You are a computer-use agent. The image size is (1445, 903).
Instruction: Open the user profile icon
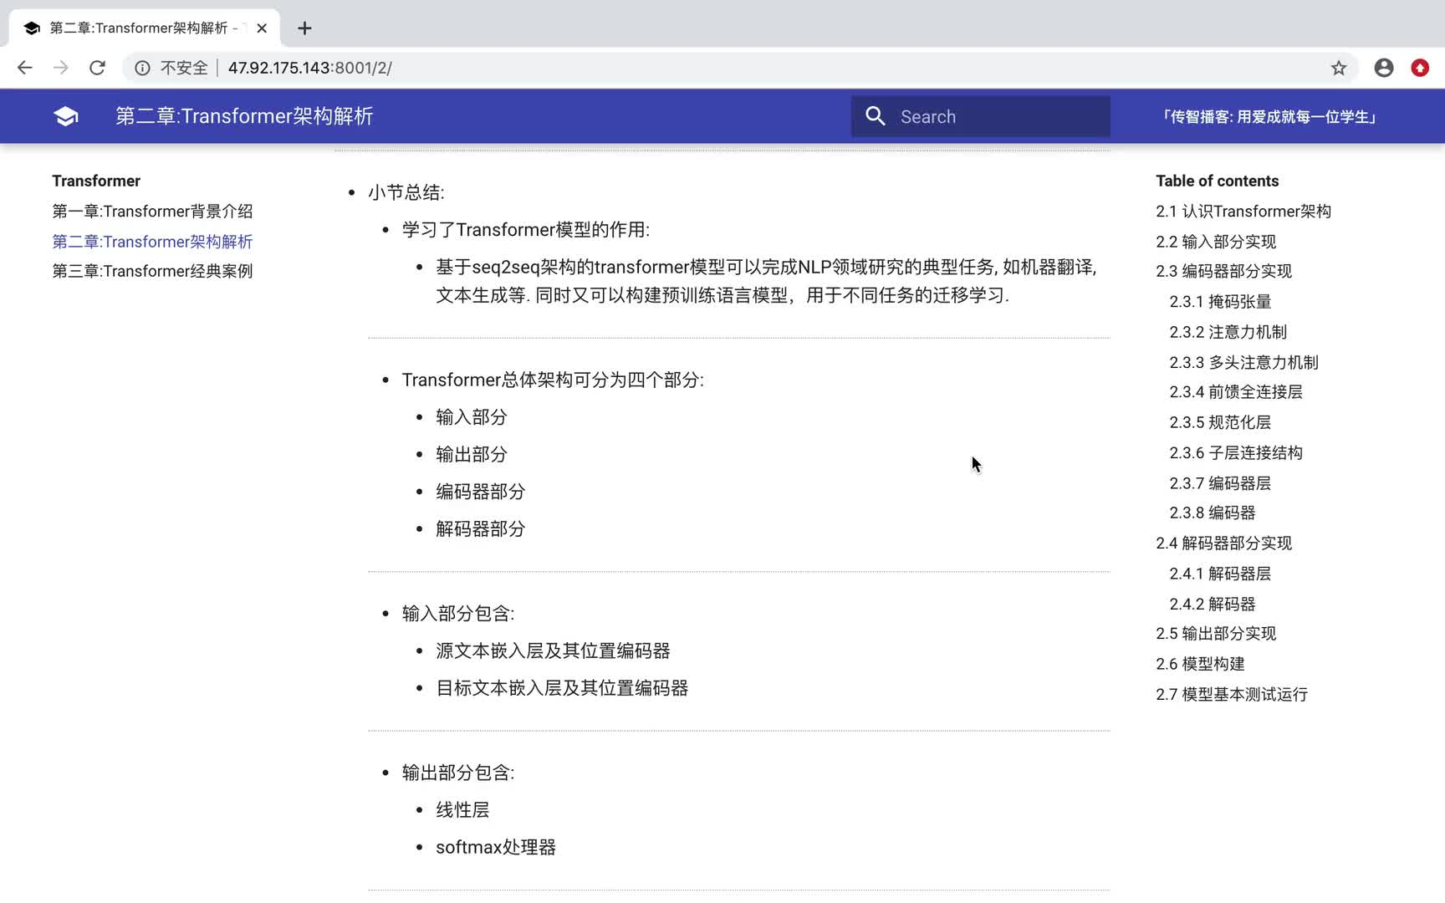(1384, 68)
